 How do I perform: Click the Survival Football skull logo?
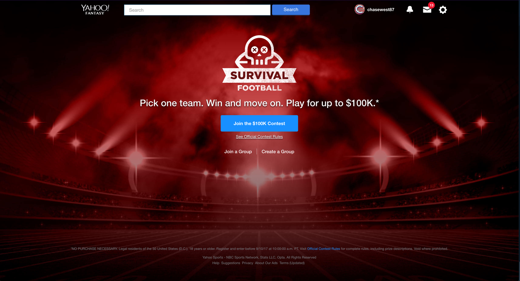pyautogui.click(x=259, y=64)
